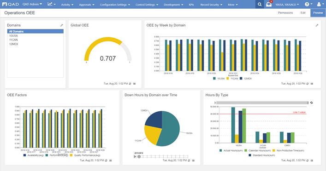Refresh the OEE Factors chart
This screenshot has height=171, width=326.
click(x=106, y=160)
